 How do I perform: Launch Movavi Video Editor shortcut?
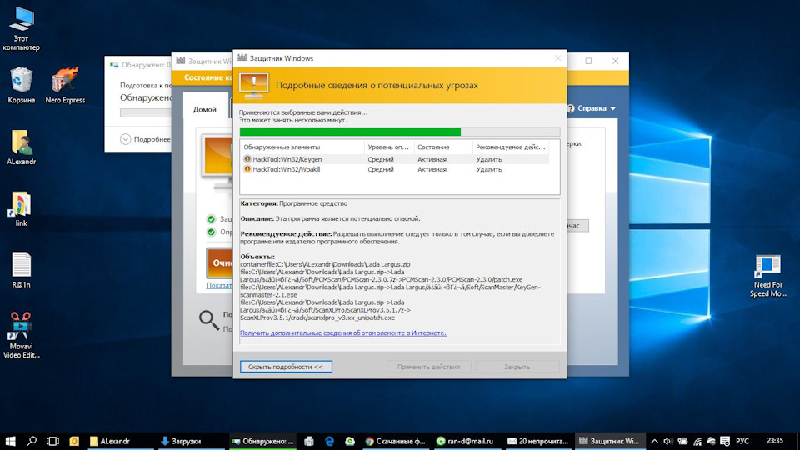(21, 335)
